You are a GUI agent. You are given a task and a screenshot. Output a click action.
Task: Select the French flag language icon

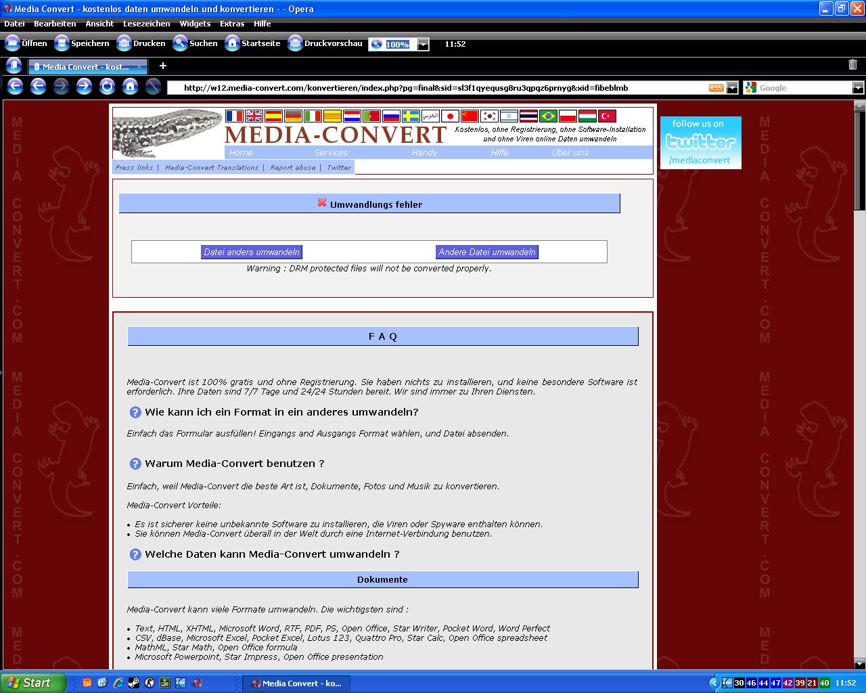234,116
